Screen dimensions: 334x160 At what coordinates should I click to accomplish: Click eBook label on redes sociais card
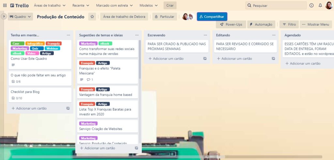click(x=105, y=44)
